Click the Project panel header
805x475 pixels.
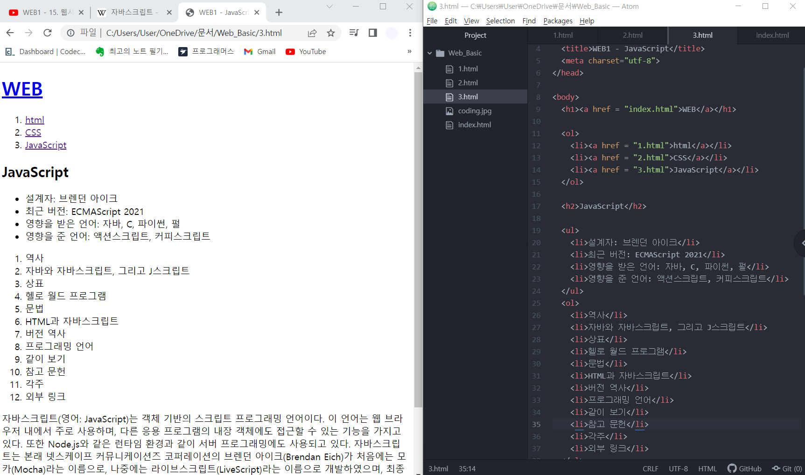tap(475, 35)
